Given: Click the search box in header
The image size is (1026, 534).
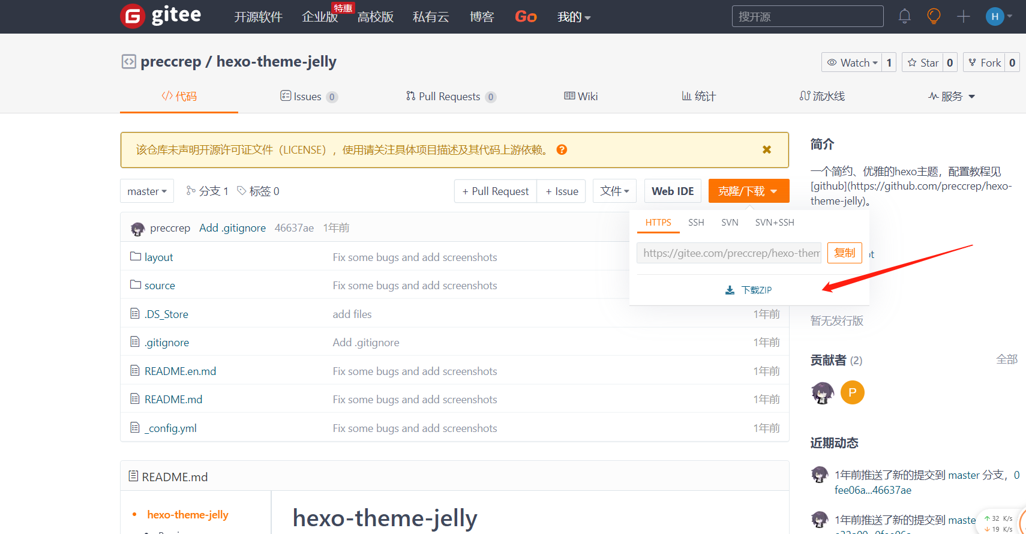Looking at the screenshot, I should tap(807, 17).
